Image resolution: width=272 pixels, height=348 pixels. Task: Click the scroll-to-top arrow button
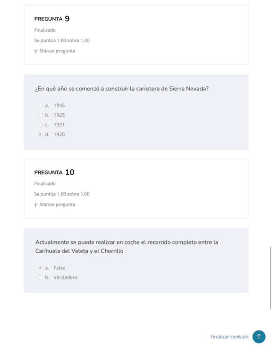259,337
